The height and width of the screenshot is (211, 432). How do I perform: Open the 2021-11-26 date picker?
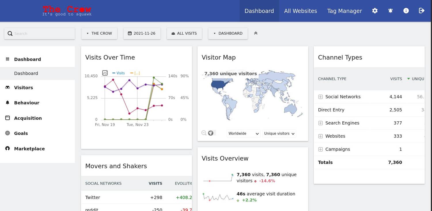pos(142,33)
